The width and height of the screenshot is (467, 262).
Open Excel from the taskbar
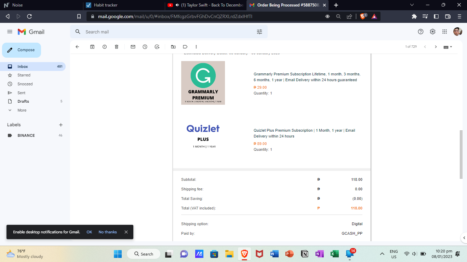(334, 254)
